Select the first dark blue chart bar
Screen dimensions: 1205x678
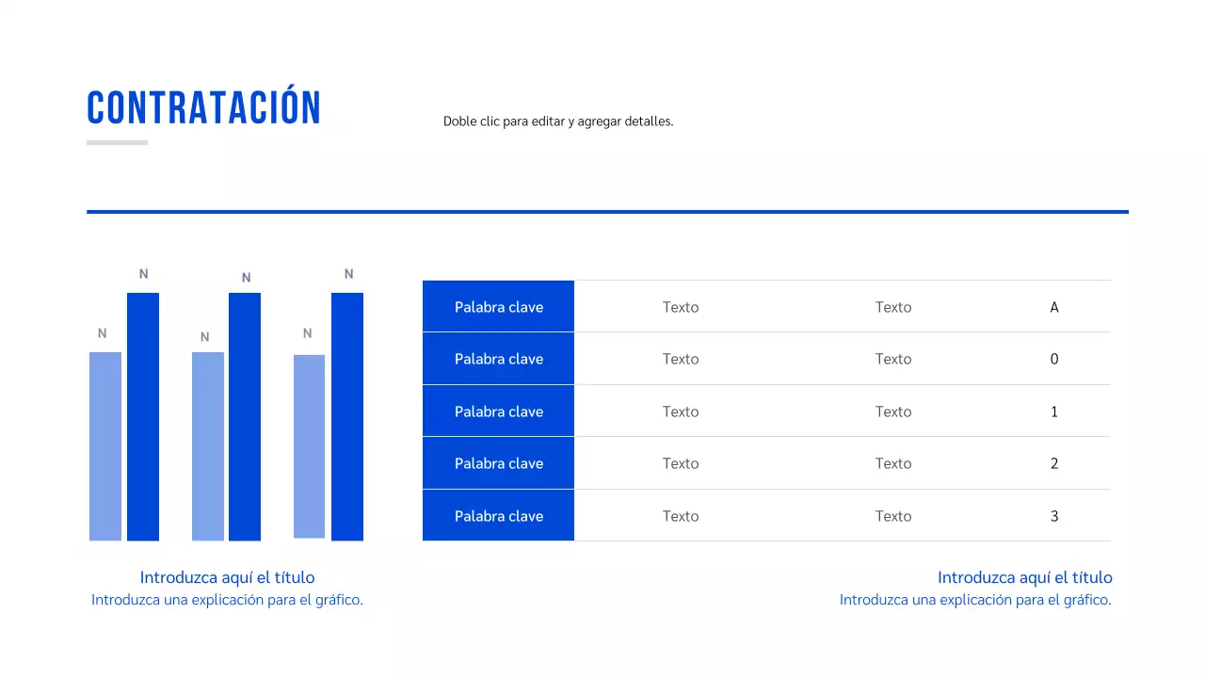coord(143,416)
